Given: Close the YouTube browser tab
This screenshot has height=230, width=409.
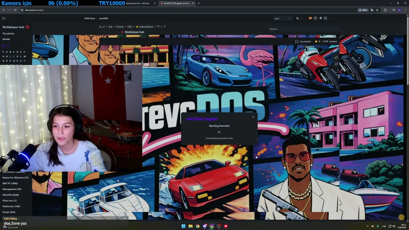Looking at the screenshot, I should (155, 3).
